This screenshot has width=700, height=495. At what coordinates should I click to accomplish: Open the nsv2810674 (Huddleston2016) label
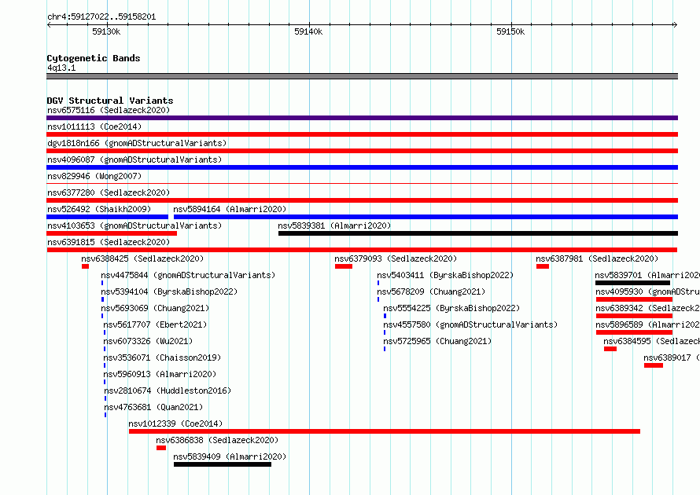(x=168, y=390)
